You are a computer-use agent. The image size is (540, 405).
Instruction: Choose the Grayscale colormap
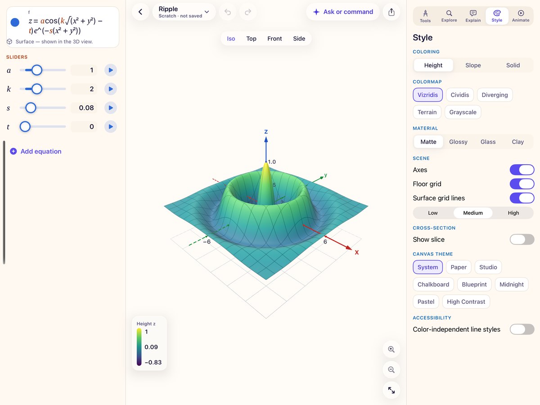click(463, 112)
